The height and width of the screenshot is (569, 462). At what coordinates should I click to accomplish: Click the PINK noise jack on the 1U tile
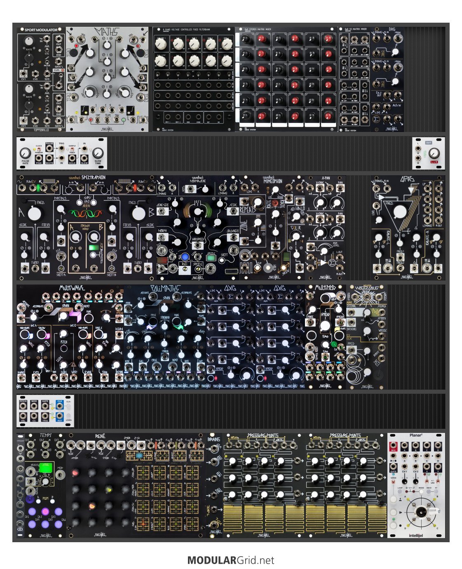[x=39, y=158]
